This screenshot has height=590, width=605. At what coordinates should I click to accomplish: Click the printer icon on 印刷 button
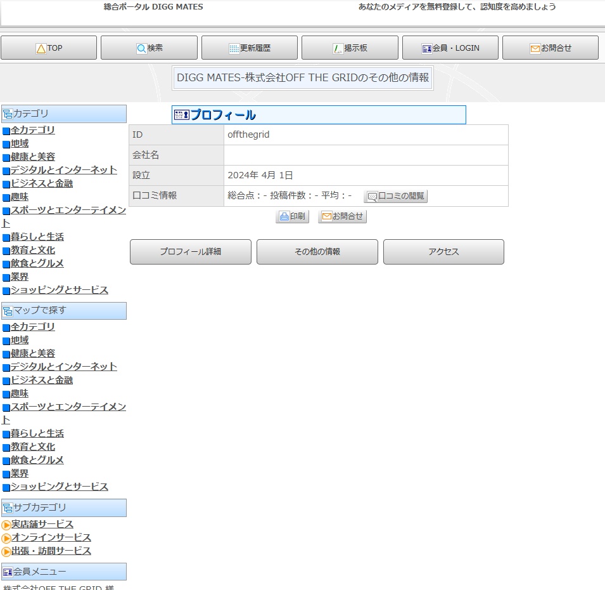tap(284, 217)
